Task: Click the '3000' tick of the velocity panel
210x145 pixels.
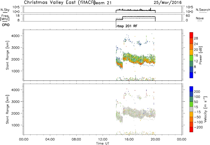Action: [15, 102]
